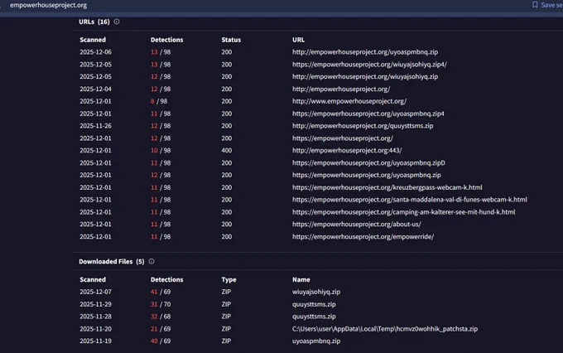Click 12 / 98 in the 2025-11-26 row
This screenshot has width=563, height=353.
(x=161, y=126)
